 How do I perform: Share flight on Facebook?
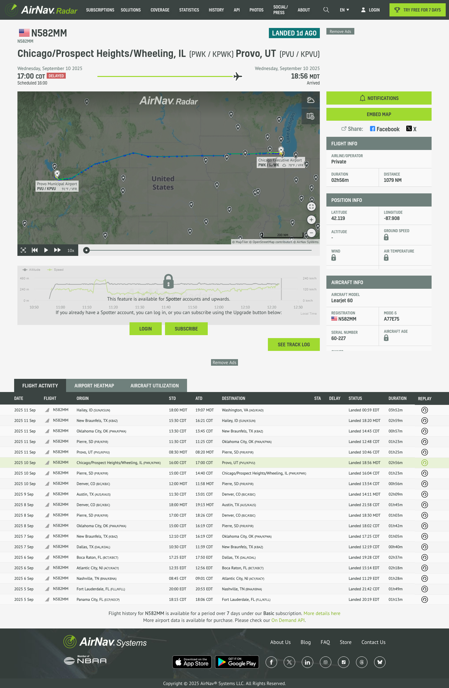point(385,129)
